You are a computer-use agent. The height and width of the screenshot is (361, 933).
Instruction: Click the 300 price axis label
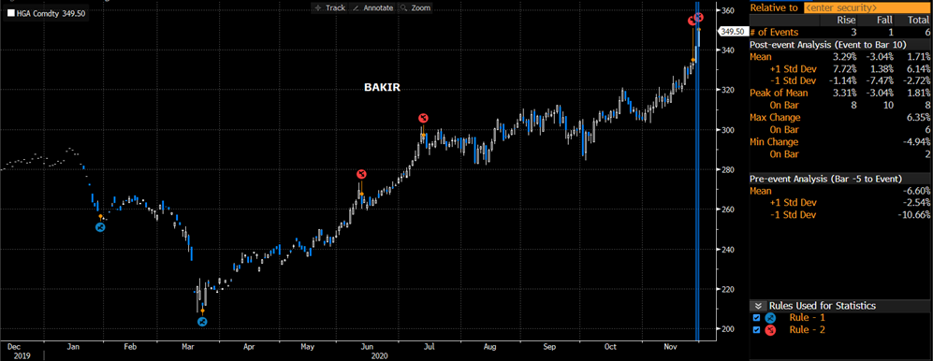point(729,130)
